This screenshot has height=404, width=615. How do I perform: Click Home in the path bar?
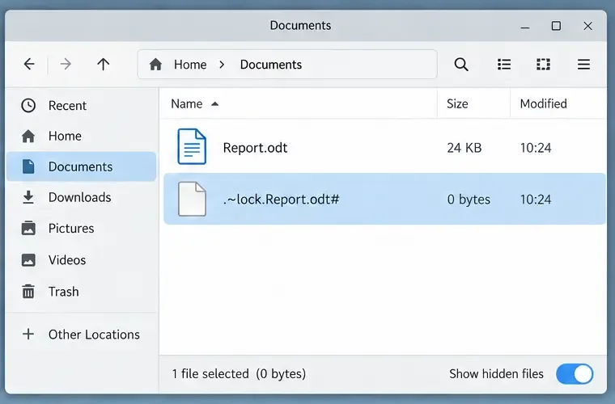coord(190,65)
